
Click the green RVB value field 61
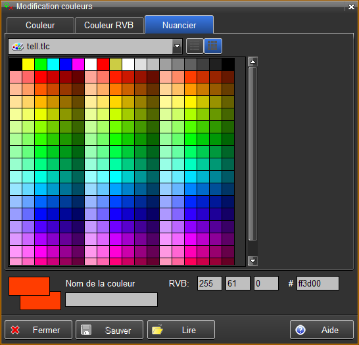click(238, 283)
